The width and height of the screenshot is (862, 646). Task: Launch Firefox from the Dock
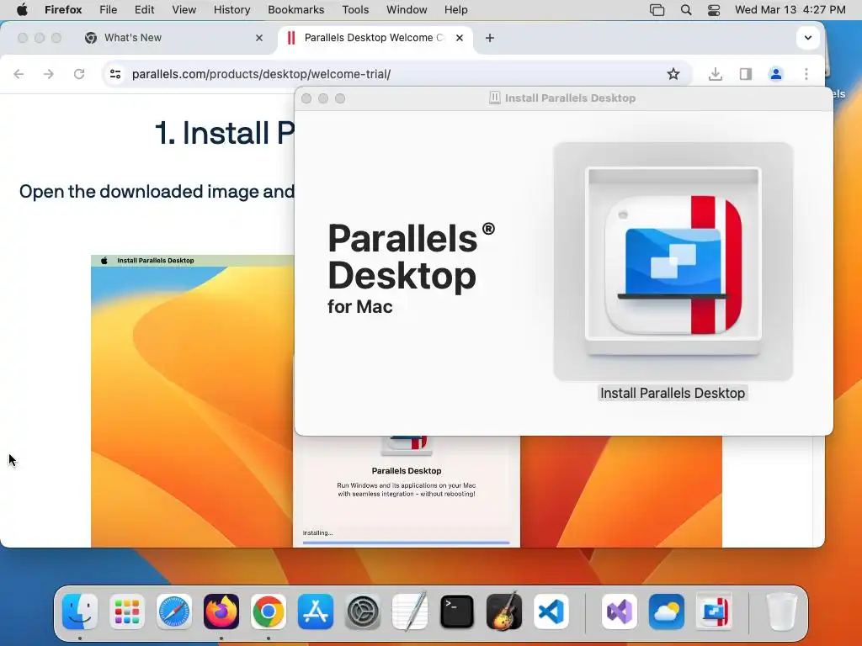click(x=221, y=612)
